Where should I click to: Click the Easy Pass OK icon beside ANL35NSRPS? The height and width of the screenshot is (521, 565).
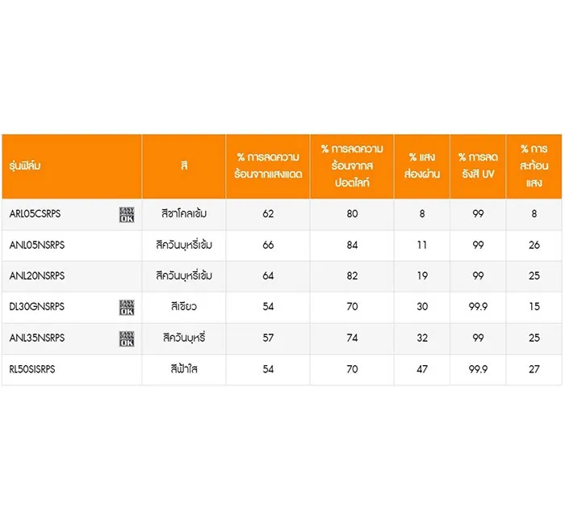click(x=127, y=339)
